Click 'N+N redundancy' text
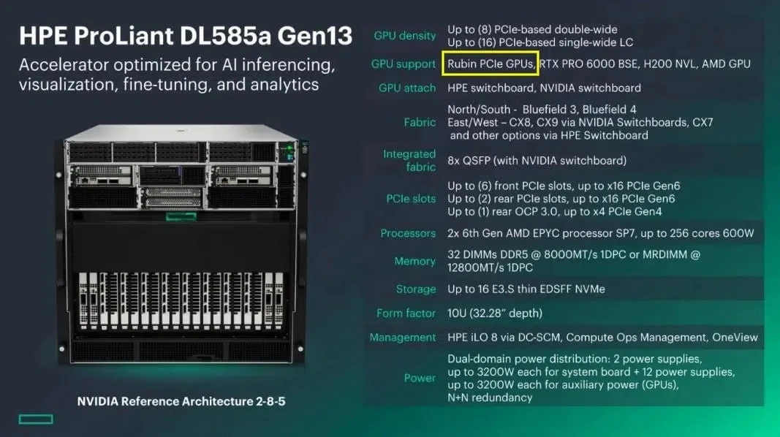Image resolution: width=780 pixels, height=437 pixels. 490,398
